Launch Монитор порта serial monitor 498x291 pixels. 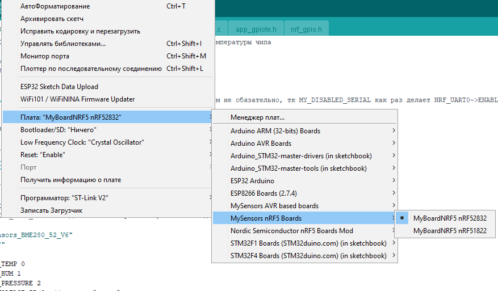coord(45,56)
